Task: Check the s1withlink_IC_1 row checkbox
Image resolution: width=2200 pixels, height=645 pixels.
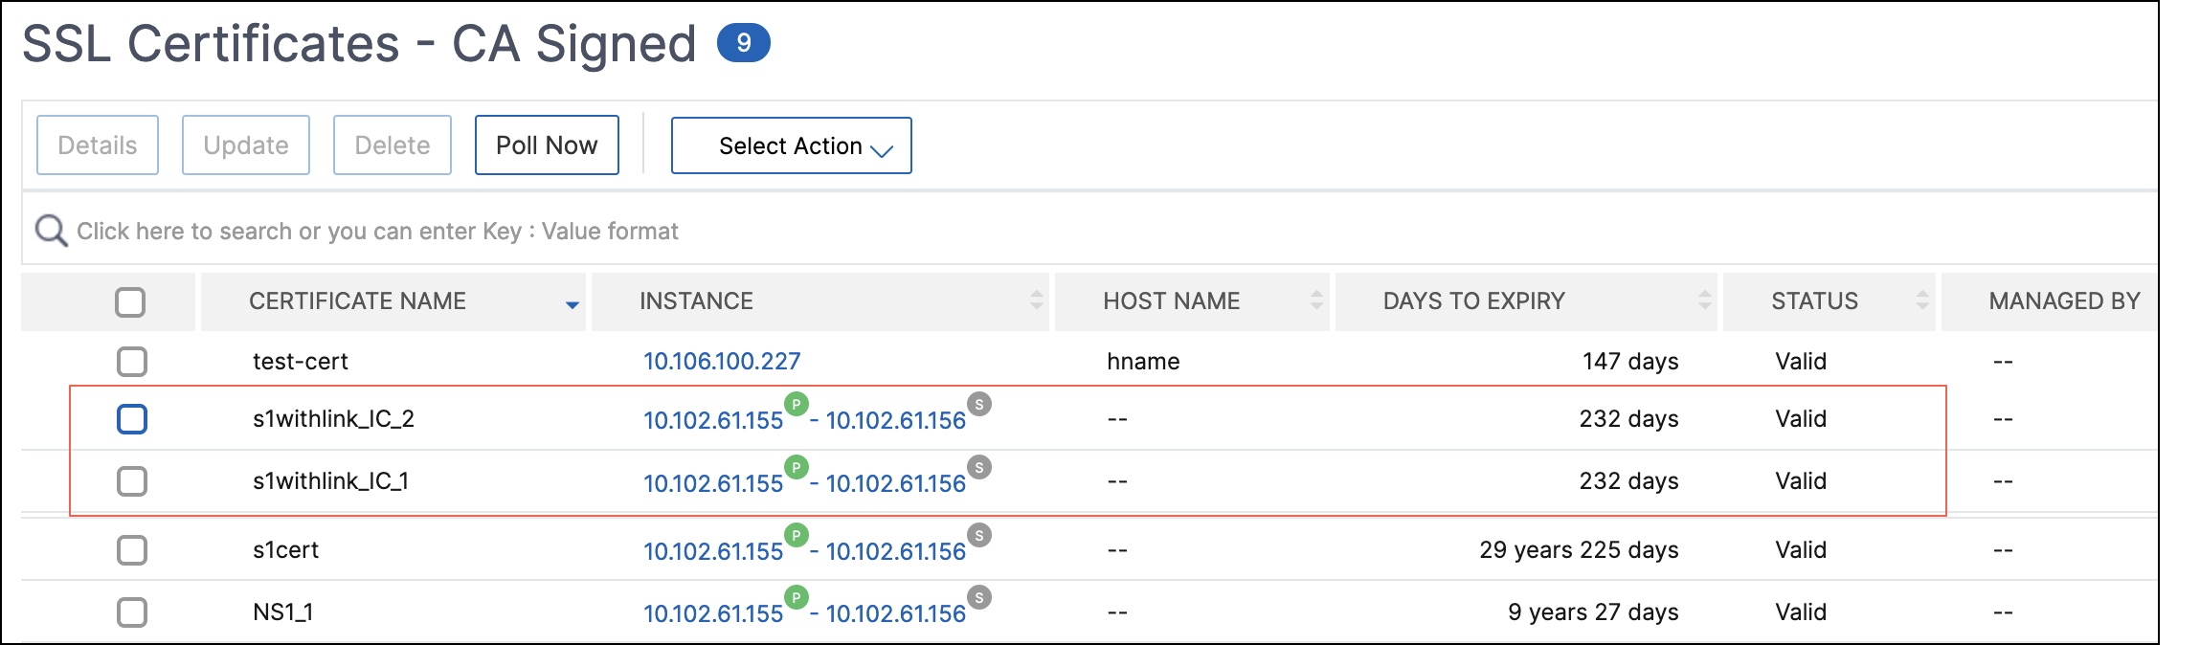Action: [x=132, y=481]
